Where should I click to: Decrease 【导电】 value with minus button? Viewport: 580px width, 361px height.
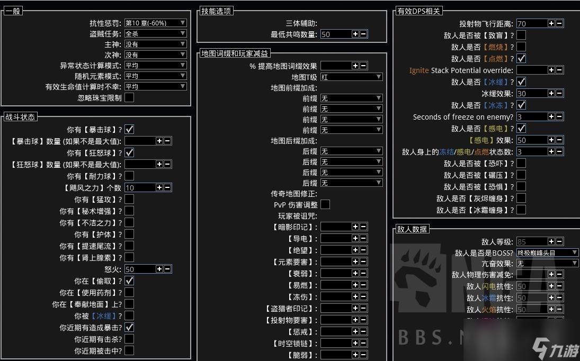pos(363,238)
